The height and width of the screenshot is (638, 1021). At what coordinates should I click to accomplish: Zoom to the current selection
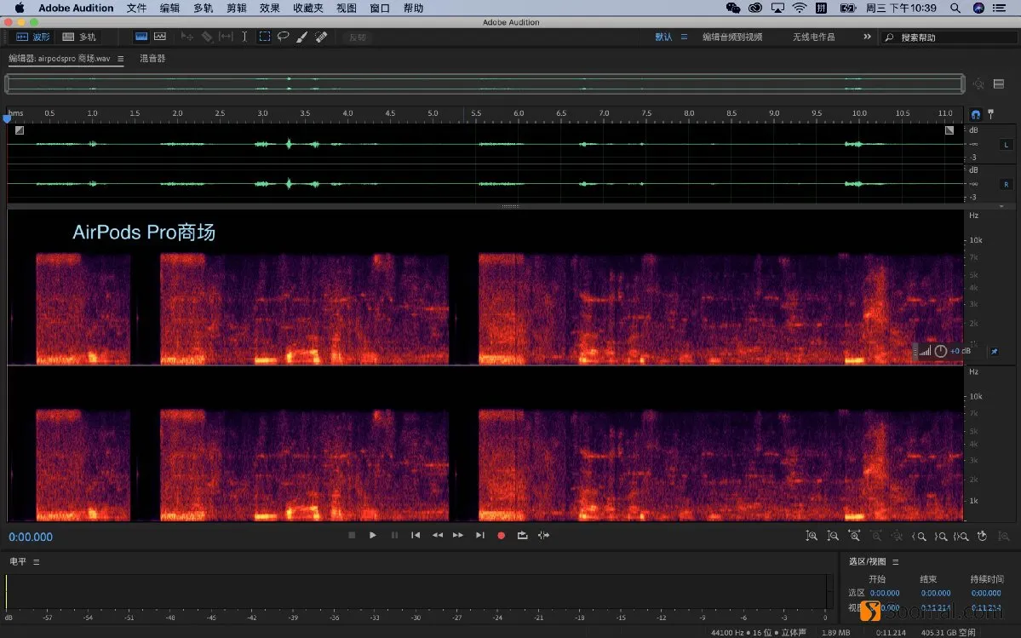961,537
